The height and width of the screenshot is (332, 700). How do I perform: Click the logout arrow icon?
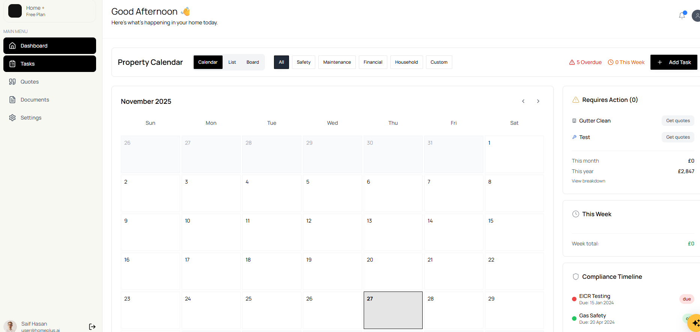pos(92,327)
